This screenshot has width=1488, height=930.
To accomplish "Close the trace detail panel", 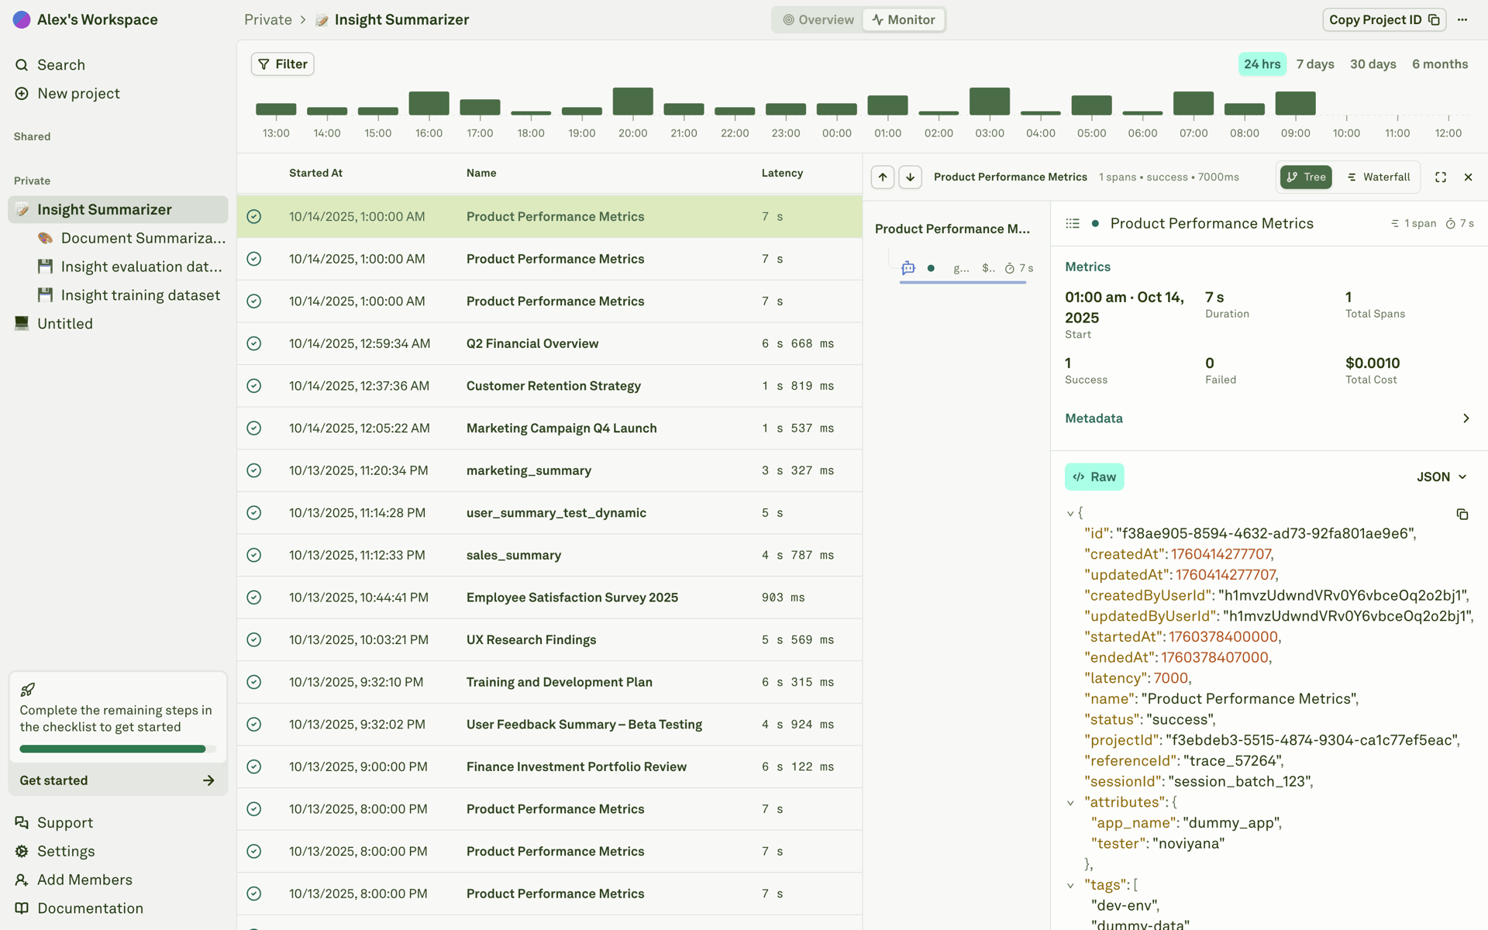I will coord(1469,177).
